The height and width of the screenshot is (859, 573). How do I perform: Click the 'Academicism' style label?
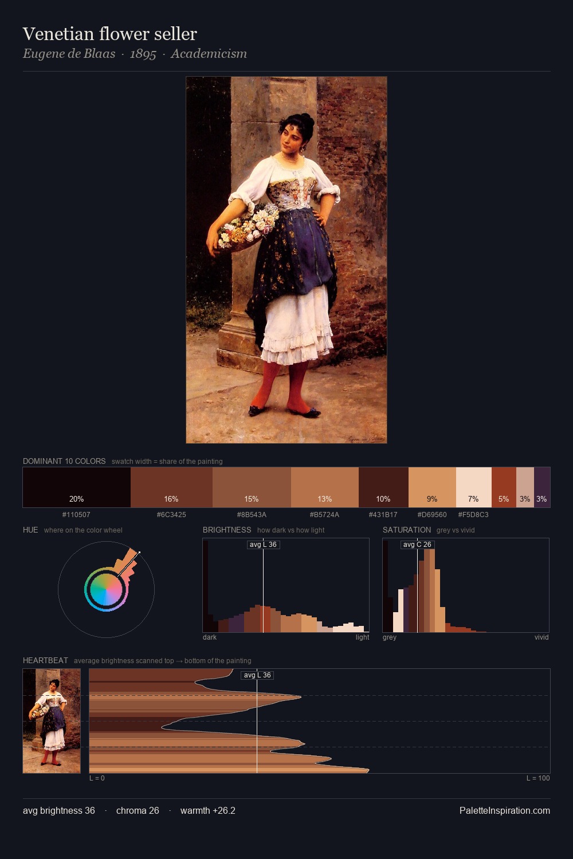[209, 54]
